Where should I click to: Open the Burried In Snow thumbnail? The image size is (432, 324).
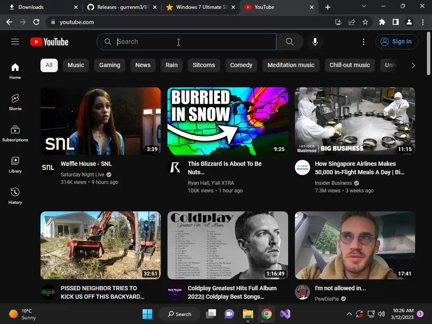(227, 121)
